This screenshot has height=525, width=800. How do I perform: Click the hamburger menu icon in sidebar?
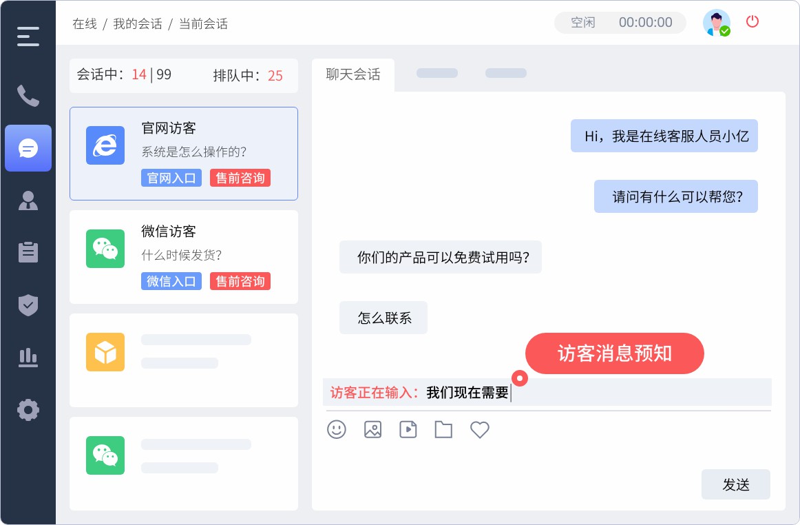tap(28, 36)
